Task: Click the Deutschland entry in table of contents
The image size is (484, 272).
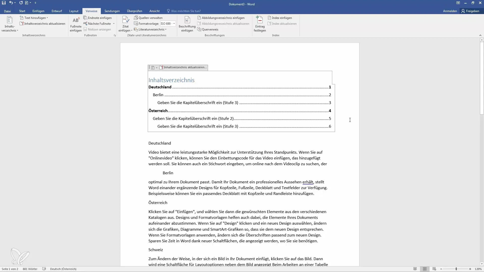Action: click(x=240, y=87)
